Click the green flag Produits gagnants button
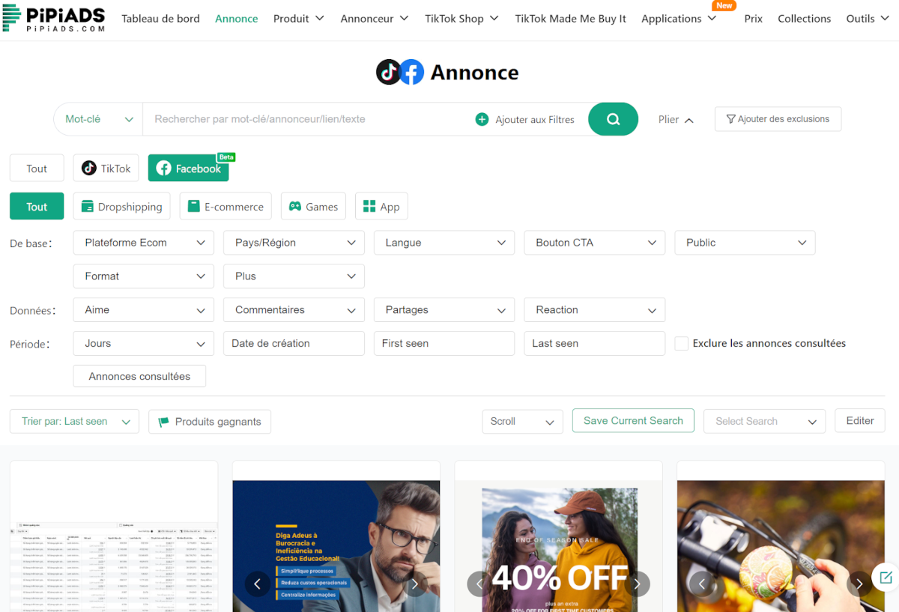Image resolution: width=899 pixels, height=612 pixels. click(x=210, y=422)
